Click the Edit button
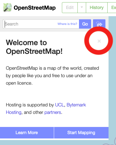This screenshot has height=145, width=116. (70, 7)
